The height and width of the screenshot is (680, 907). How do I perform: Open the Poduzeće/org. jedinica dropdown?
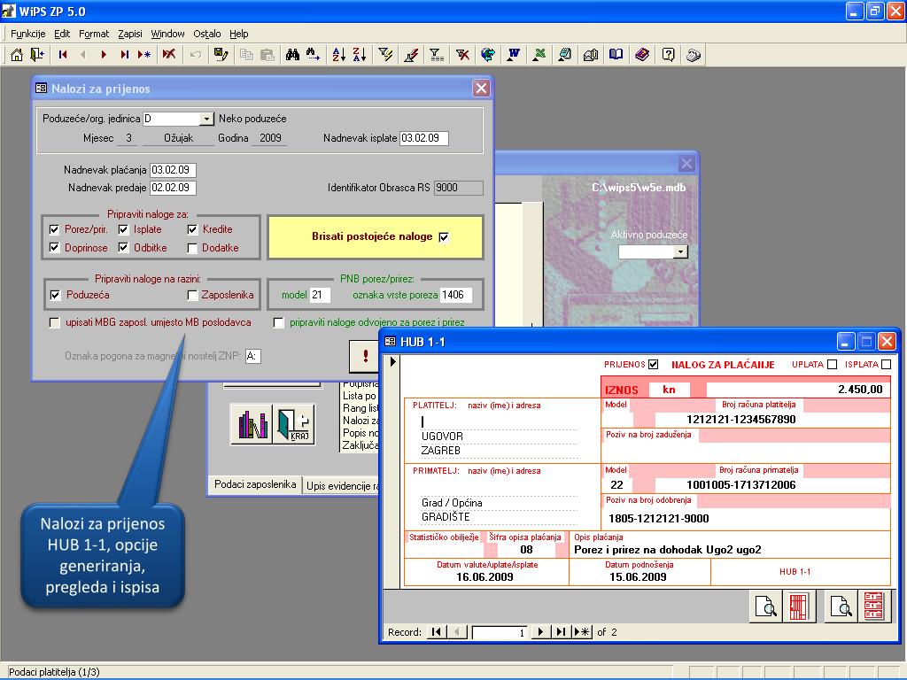tap(206, 120)
